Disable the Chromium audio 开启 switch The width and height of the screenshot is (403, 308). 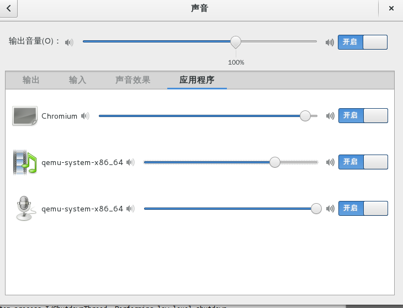point(363,116)
